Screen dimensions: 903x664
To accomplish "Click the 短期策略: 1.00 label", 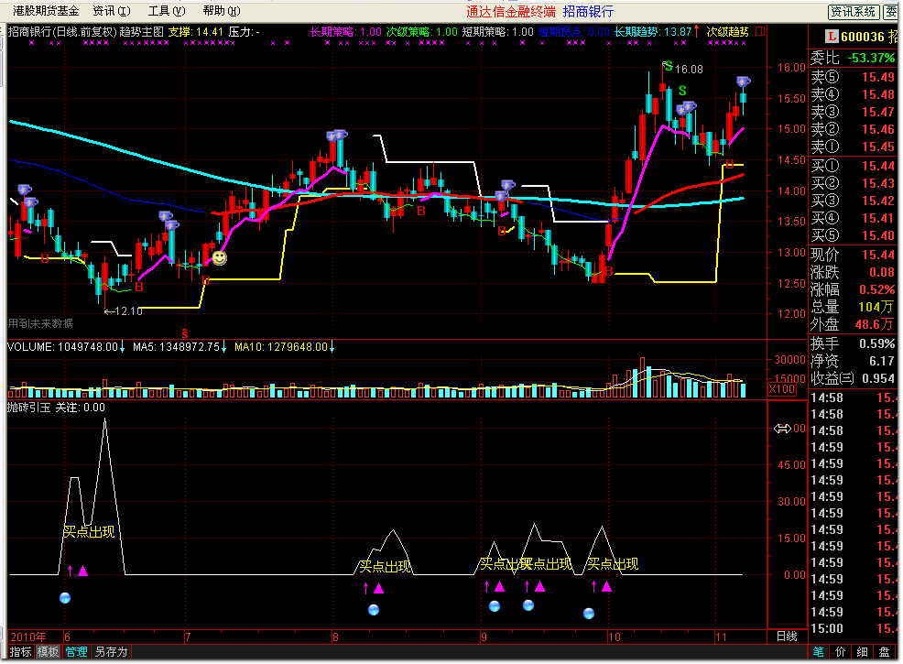I will pyautogui.click(x=497, y=32).
